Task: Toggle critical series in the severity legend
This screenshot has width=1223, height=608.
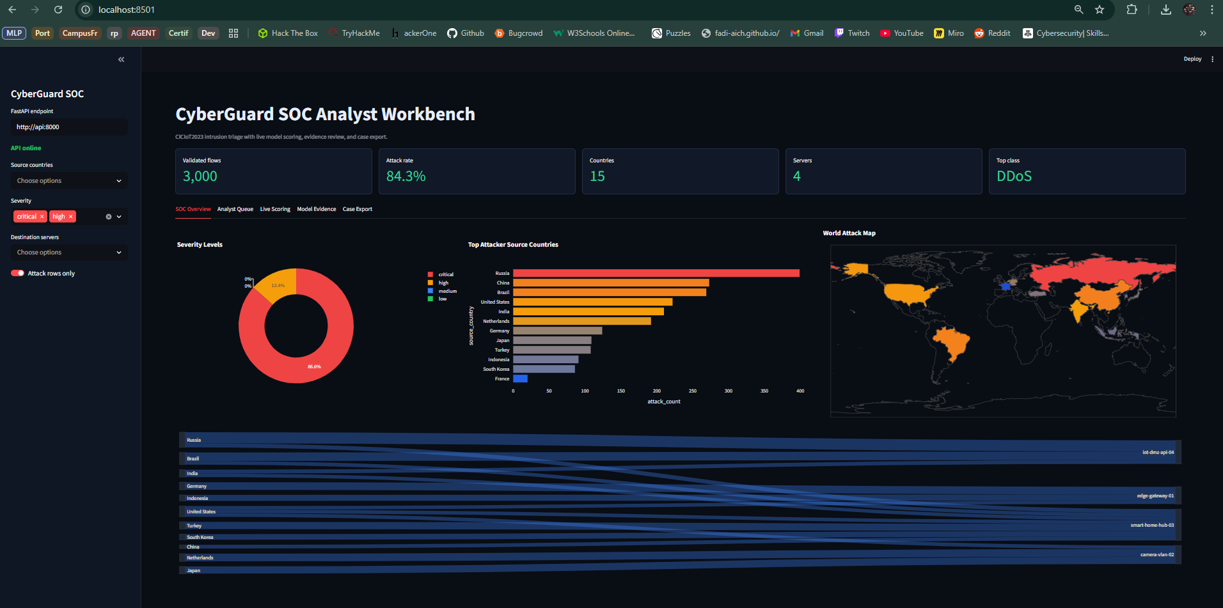Action: pyautogui.click(x=441, y=274)
